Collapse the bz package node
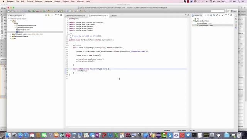 click(13, 23)
